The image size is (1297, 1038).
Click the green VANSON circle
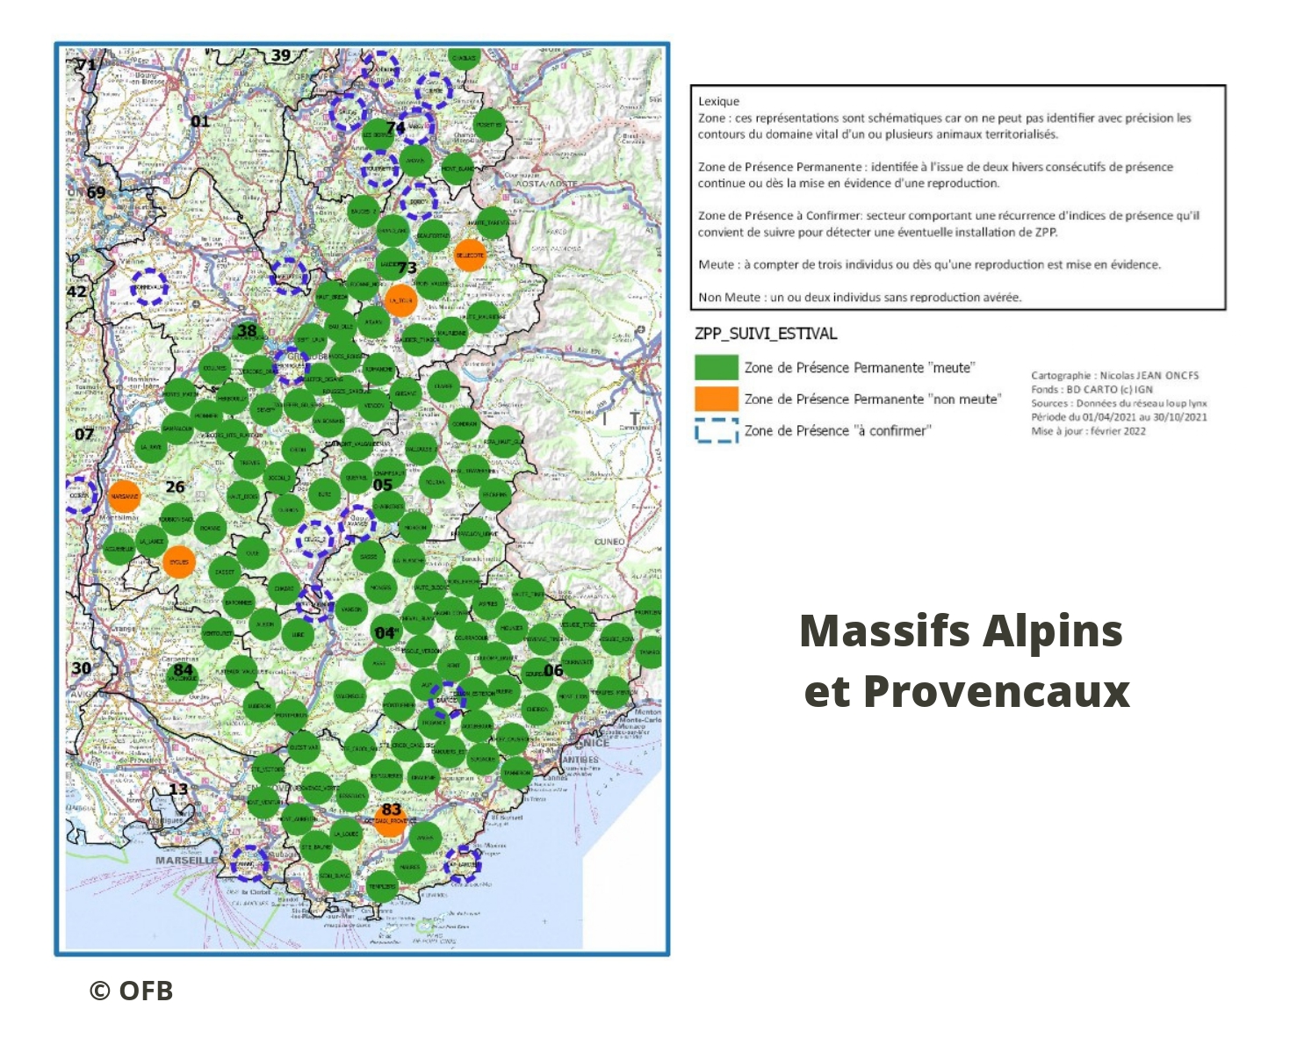click(x=351, y=609)
